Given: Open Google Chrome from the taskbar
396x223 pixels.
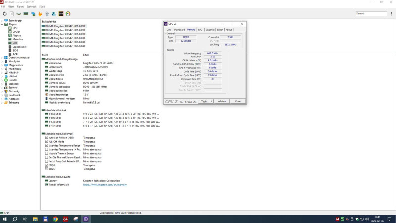Looking at the screenshot, I should (55, 219).
